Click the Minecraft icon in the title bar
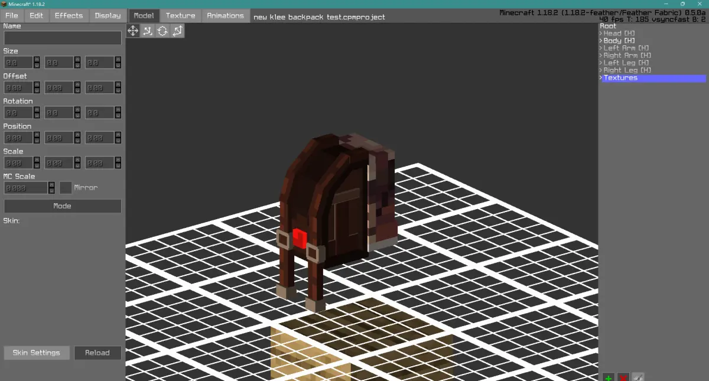Viewport: 709px width, 381px height. (4, 4)
